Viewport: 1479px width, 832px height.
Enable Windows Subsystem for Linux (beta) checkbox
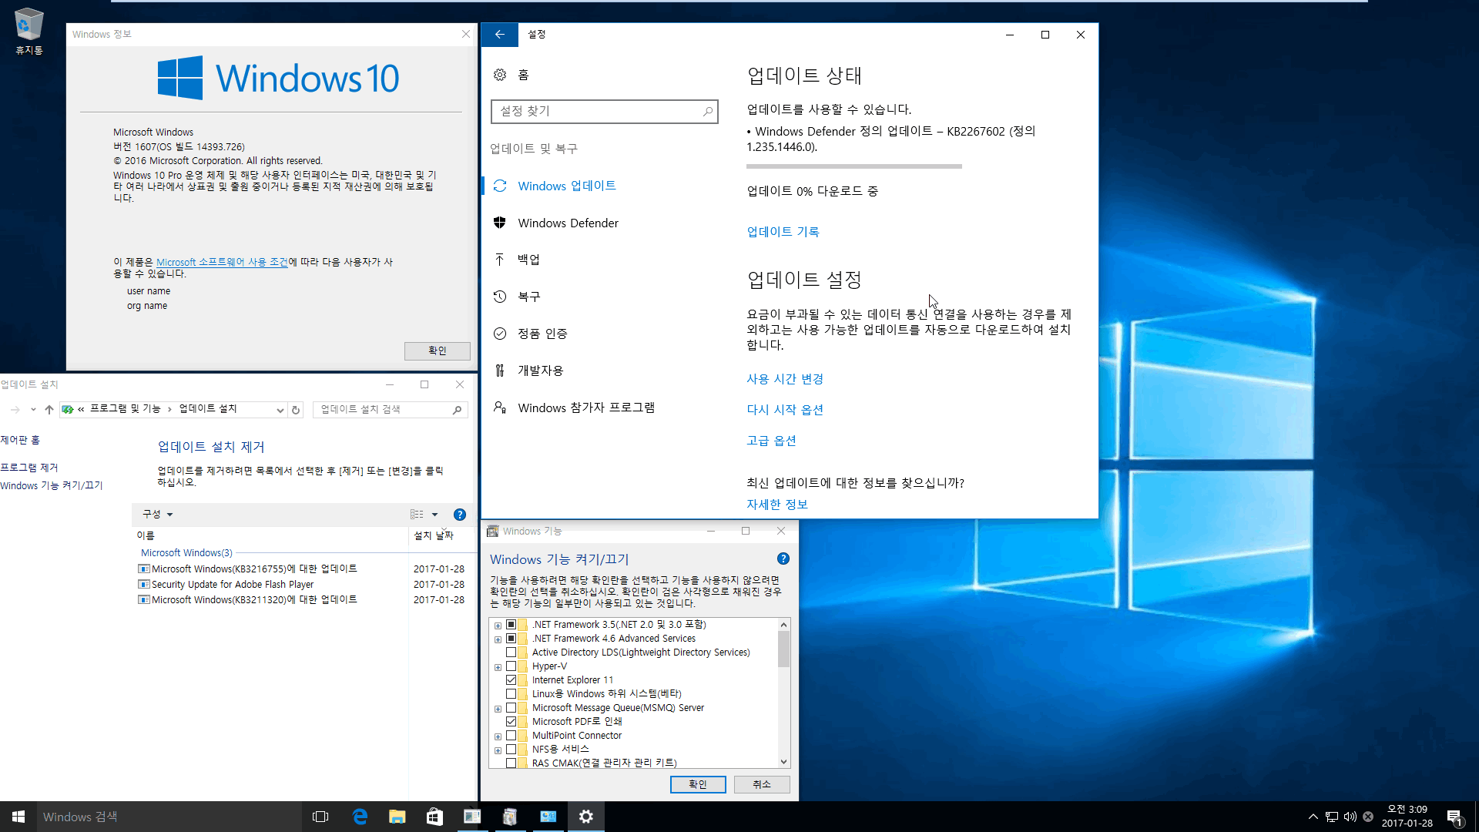click(511, 694)
